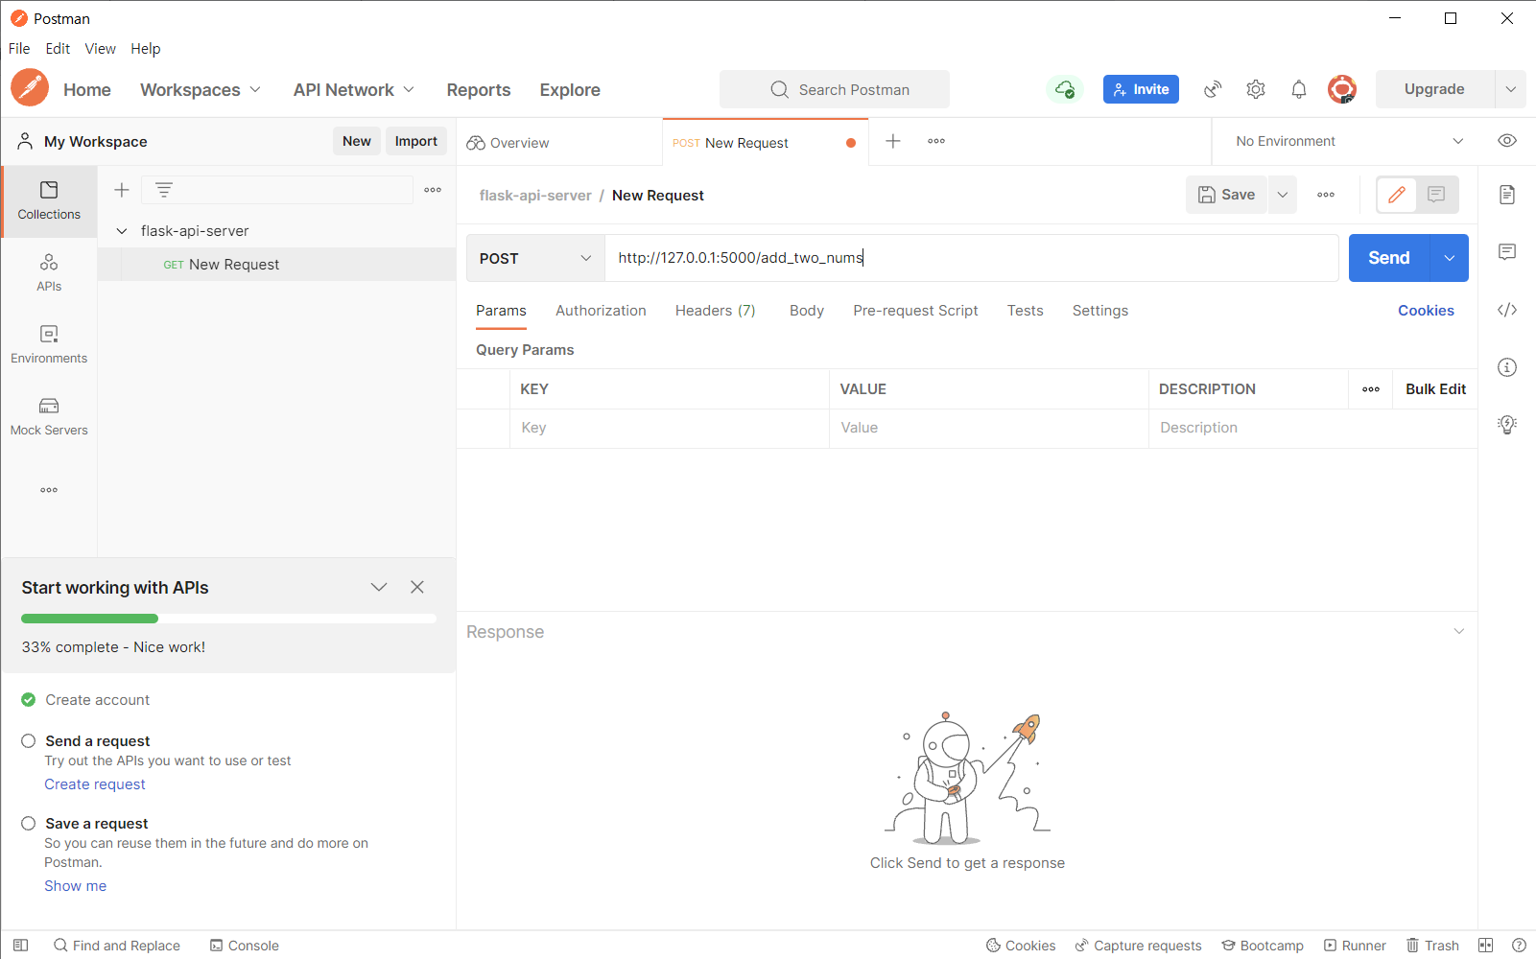Image resolution: width=1536 pixels, height=959 pixels.
Task: Open the HTTP method POST dropdown
Action: 535,258
